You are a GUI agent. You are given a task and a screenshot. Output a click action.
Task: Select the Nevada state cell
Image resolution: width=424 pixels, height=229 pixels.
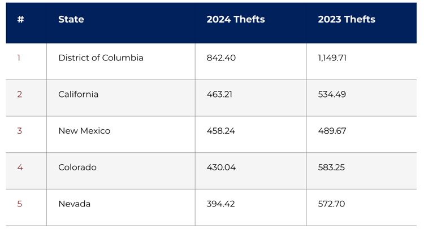(74, 204)
